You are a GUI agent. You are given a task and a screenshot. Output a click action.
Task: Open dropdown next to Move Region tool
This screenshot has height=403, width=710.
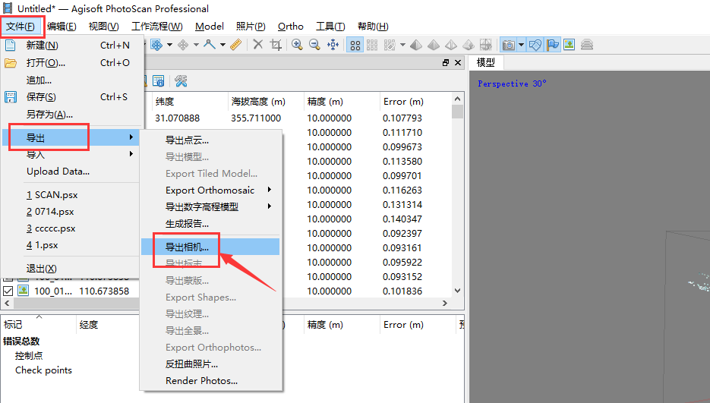pos(170,45)
